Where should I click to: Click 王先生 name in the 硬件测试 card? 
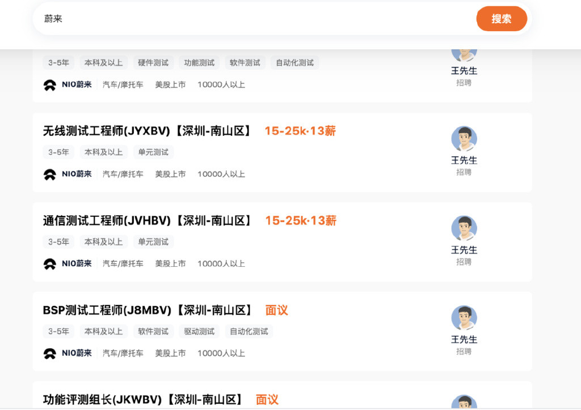[x=464, y=71]
